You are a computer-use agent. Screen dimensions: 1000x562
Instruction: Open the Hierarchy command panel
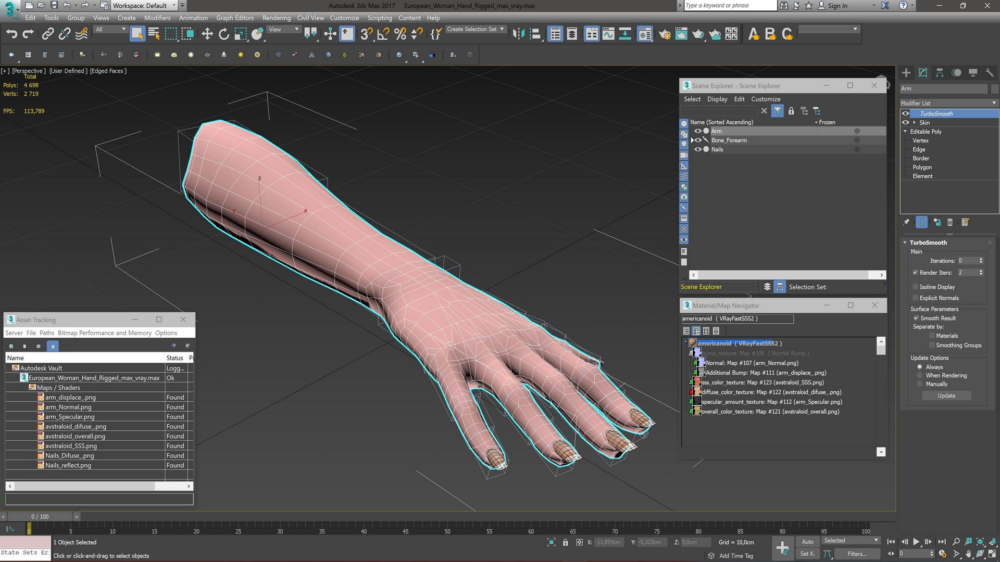pyautogui.click(x=940, y=73)
